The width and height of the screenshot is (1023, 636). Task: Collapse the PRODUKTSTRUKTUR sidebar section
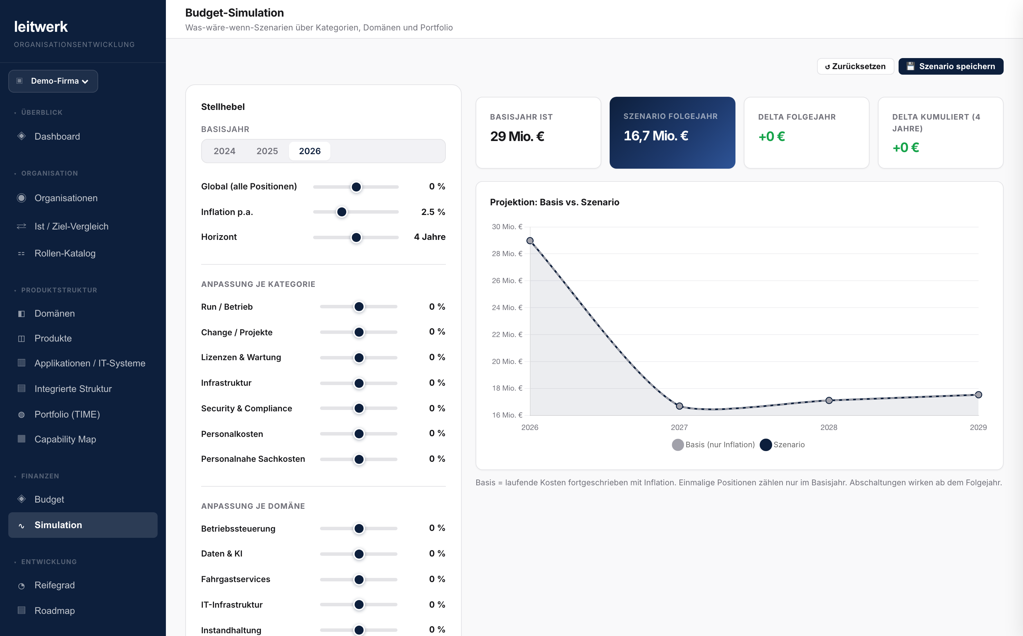[x=59, y=290]
